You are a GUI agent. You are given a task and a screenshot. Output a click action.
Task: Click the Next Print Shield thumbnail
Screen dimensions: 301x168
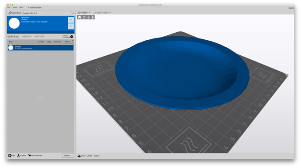(x=14, y=23)
